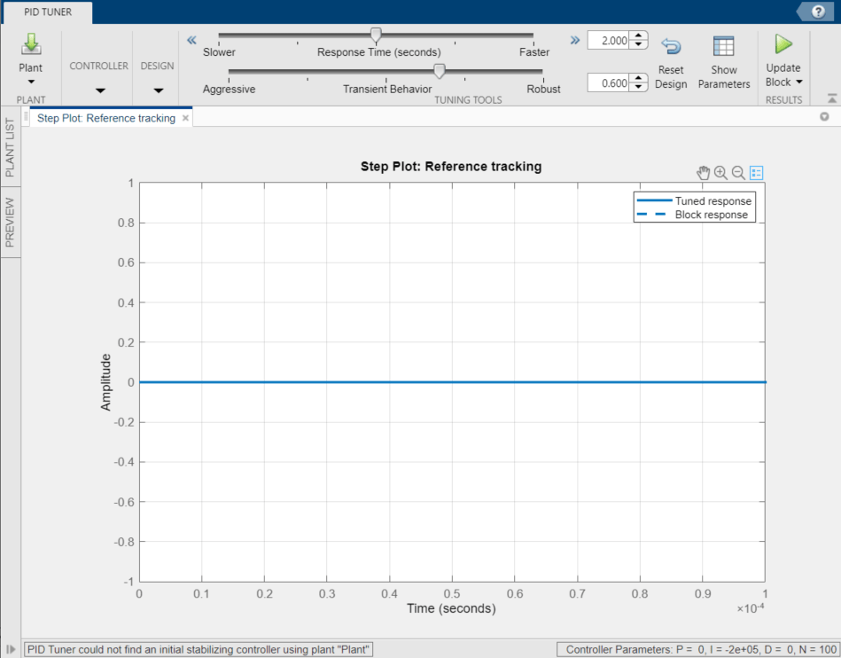The height and width of the screenshot is (658, 841).
Task: Click the green Plant import icon
Action: tap(30, 44)
